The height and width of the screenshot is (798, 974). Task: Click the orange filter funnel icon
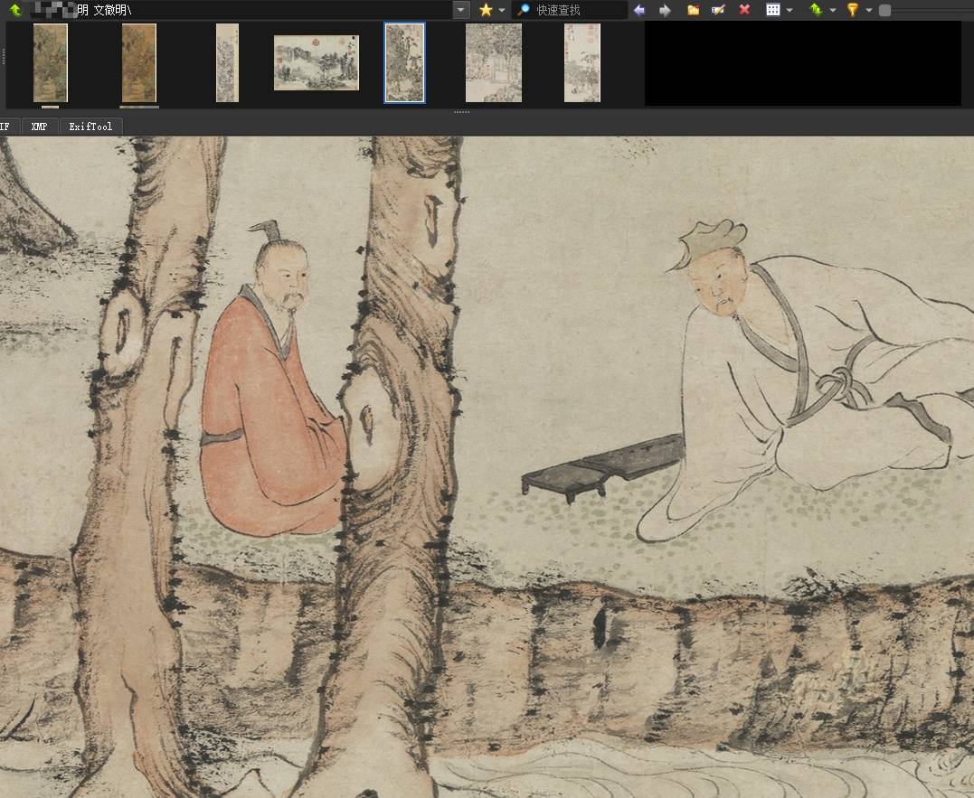[x=852, y=10]
